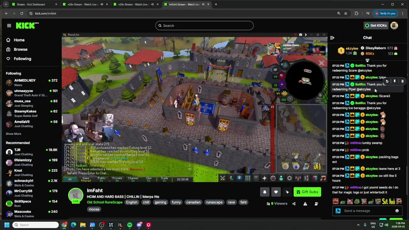
Task: Open AHMEDLNDY followed channel
Action: tap(31, 83)
